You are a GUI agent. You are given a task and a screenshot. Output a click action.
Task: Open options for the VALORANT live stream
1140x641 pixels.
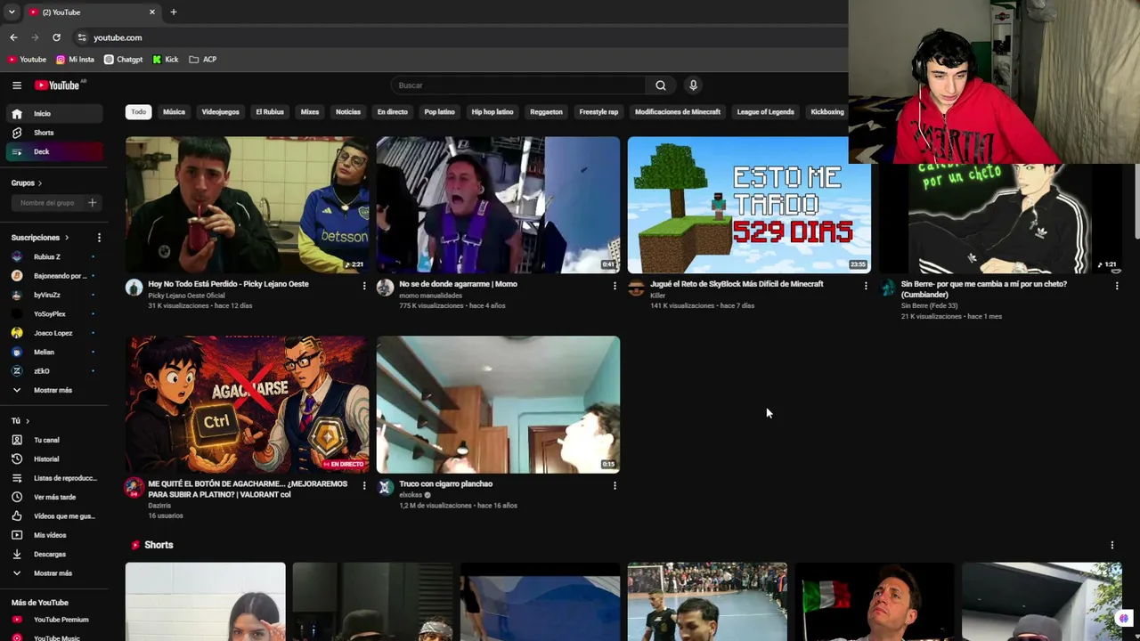coord(363,485)
